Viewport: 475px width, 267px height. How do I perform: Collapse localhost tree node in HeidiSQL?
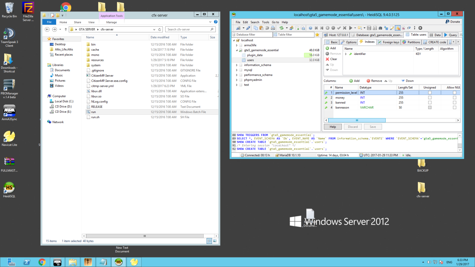pos(234,40)
